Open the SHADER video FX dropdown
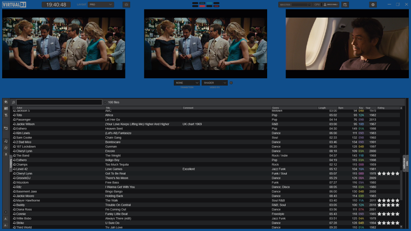The image size is (411, 231). [214, 83]
